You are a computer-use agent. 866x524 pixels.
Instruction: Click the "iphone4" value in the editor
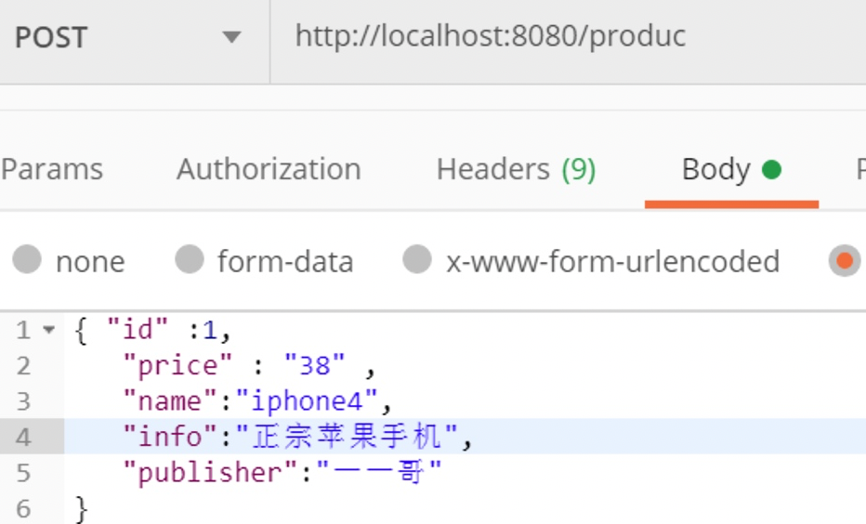[307, 400]
